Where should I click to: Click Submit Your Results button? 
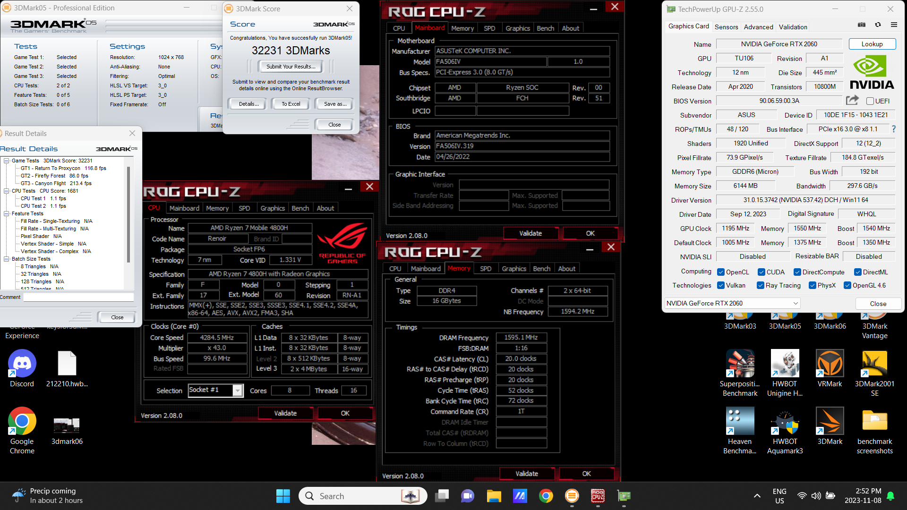tap(291, 67)
